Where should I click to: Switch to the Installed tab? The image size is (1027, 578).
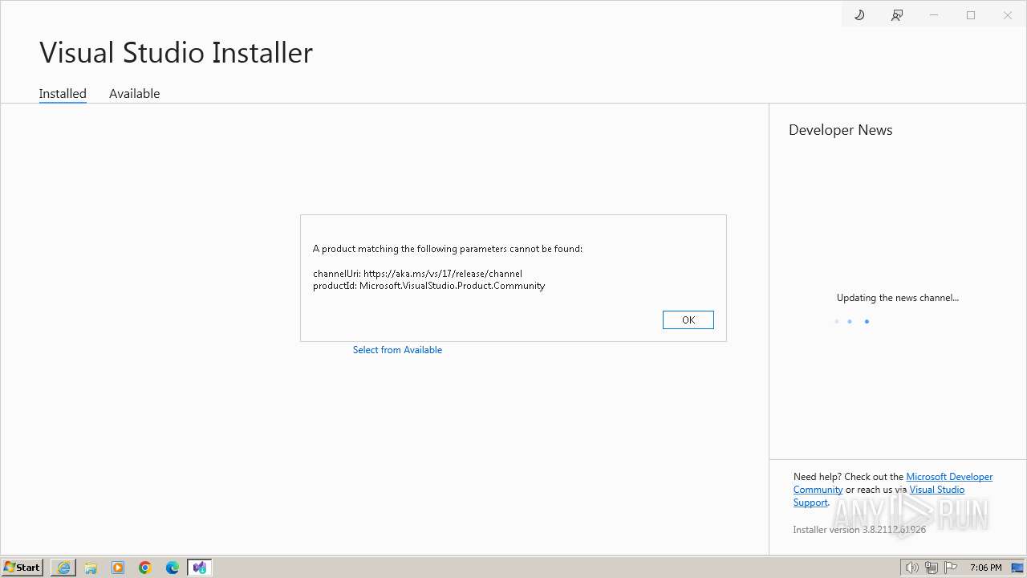point(63,94)
